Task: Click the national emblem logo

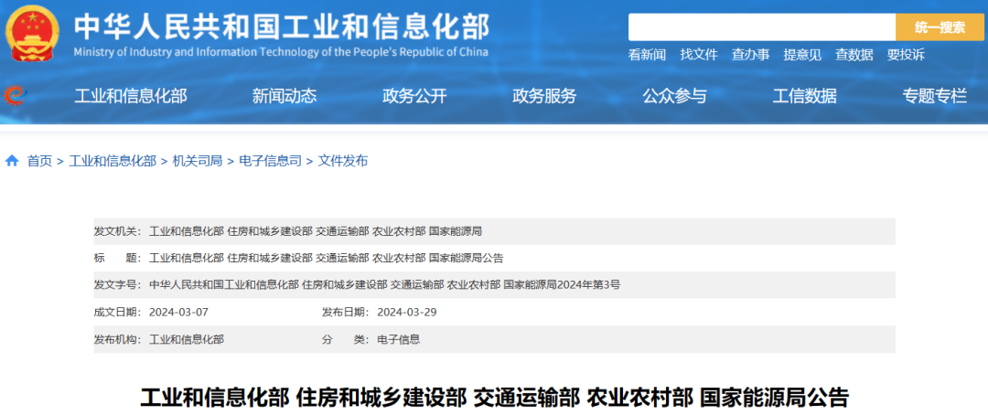Action: (x=32, y=34)
